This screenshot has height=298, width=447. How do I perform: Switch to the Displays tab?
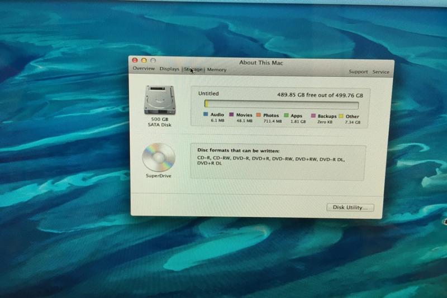coord(169,69)
